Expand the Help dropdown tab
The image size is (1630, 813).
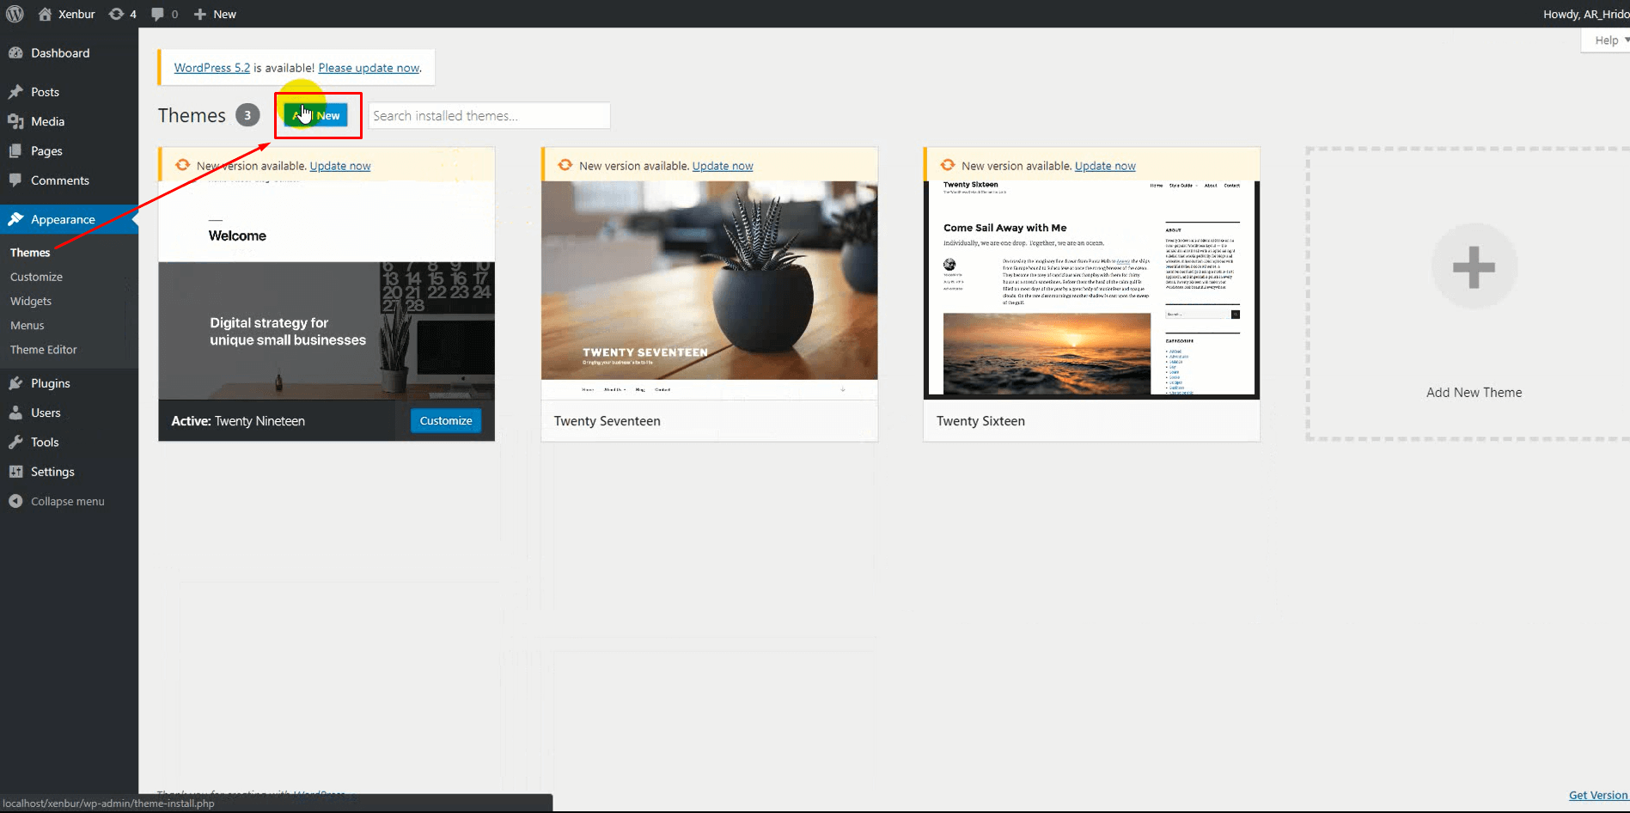click(1607, 40)
